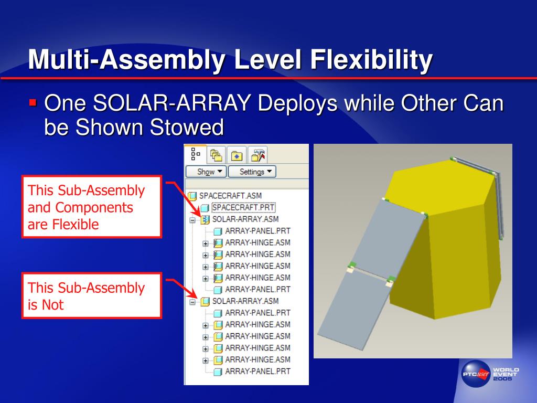Switch to the Model Tree tab icon

[x=196, y=154]
